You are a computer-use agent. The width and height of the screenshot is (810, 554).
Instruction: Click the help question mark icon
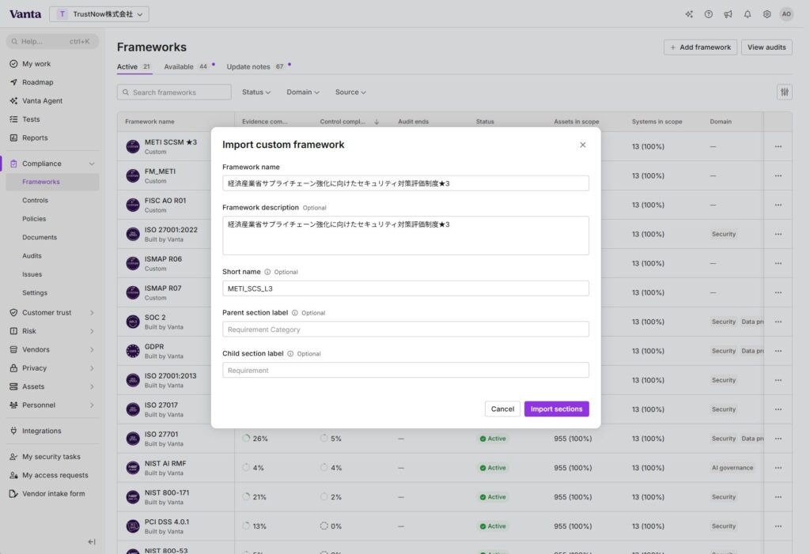(709, 14)
